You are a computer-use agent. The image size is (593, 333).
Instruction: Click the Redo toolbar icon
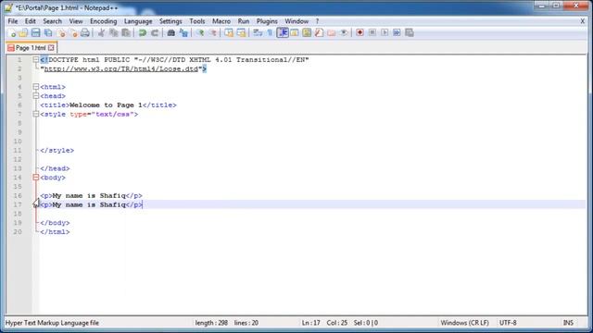(x=155, y=33)
